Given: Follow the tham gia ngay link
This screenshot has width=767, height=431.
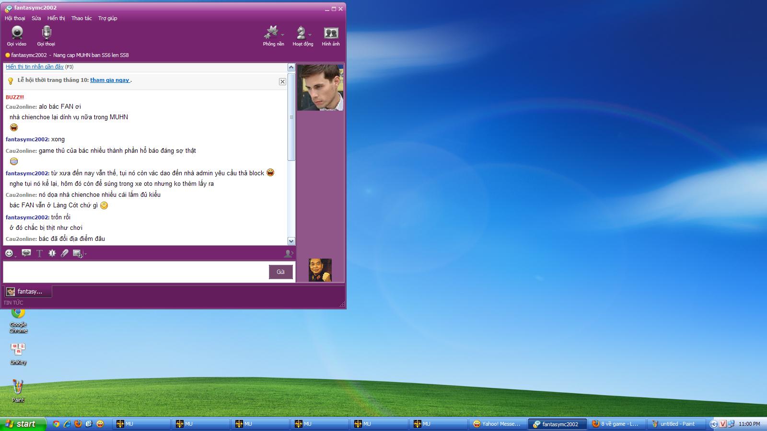Looking at the screenshot, I should click(x=110, y=80).
